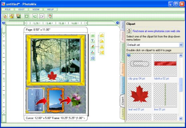Select the Text tool with T icon

(93, 41)
